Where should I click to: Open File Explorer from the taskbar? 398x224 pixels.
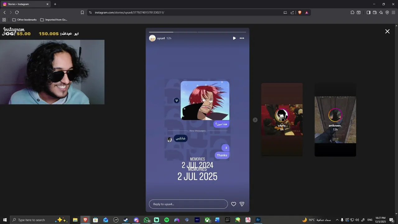click(x=75, y=220)
